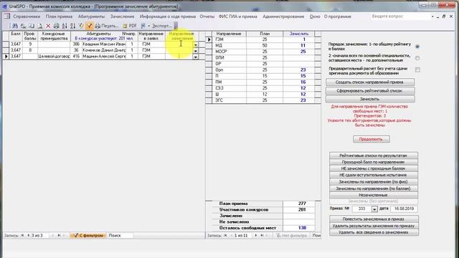Toggle preliminary calculation without original document checkbox

(417, 70)
